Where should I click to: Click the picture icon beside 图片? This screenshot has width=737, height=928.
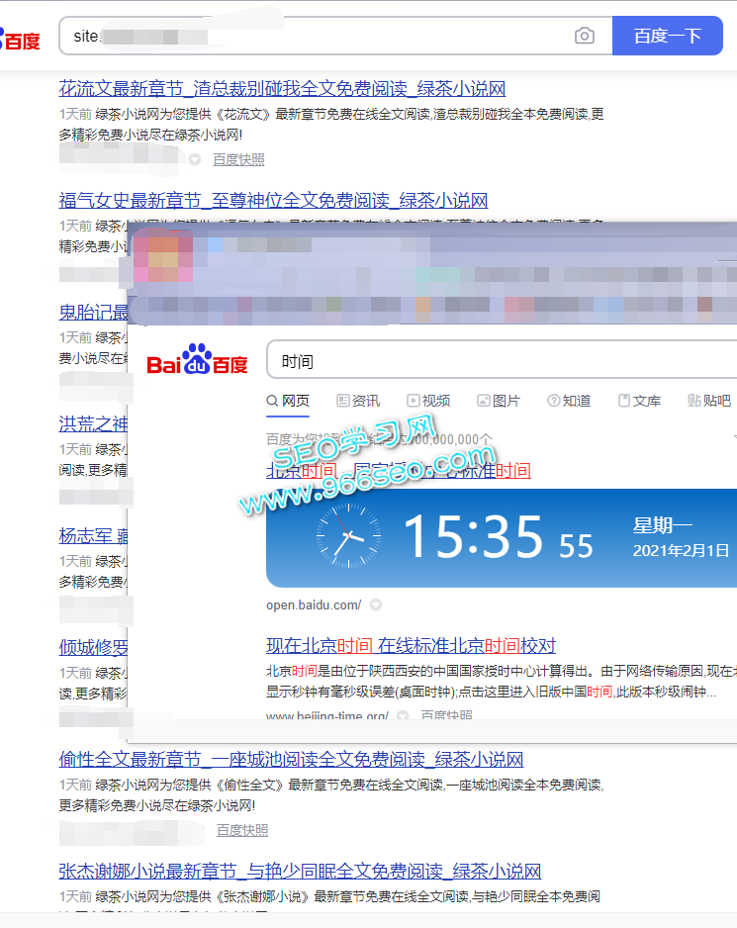484,401
